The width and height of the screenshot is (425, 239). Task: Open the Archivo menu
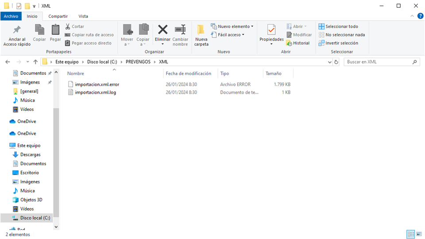tap(11, 16)
